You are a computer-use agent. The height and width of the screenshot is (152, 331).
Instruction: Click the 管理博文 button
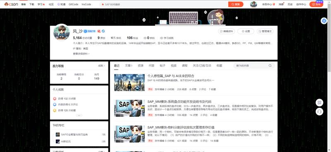265,31
